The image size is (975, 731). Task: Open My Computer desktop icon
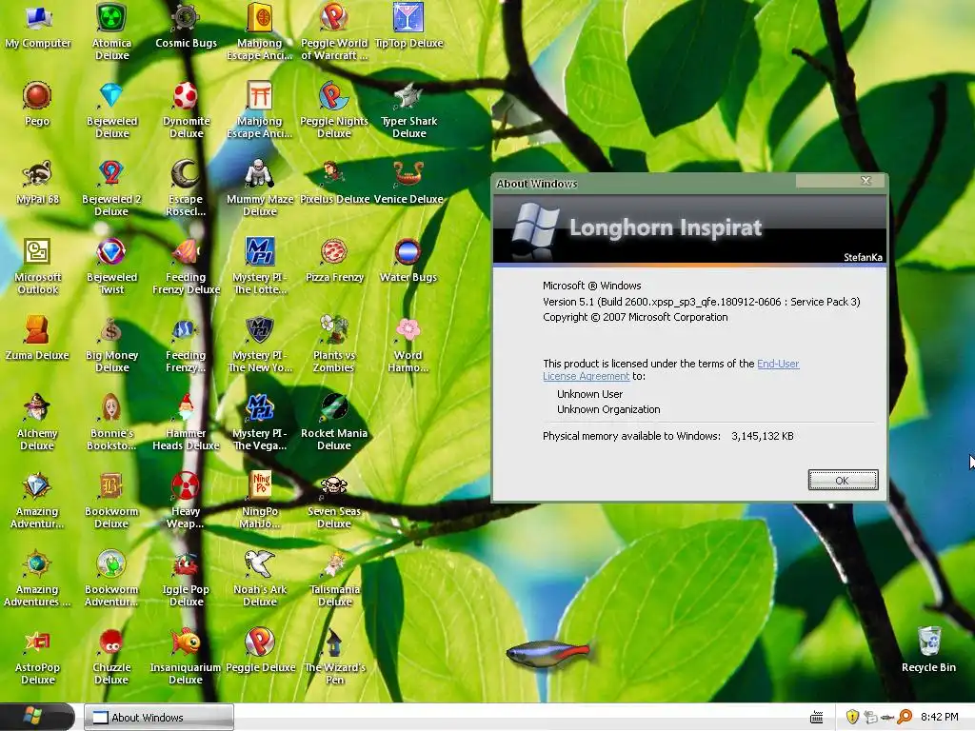click(x=37, y=26)
